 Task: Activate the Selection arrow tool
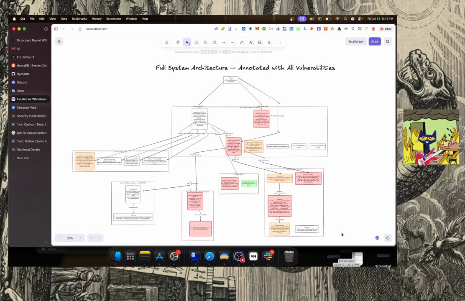[187, 42]
